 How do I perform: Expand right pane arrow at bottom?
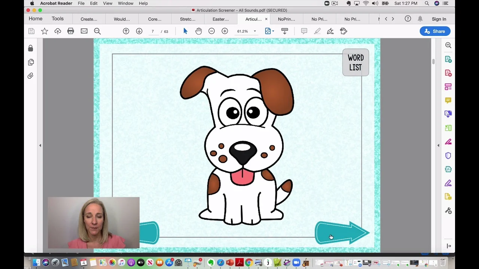(x=449, y=246)
